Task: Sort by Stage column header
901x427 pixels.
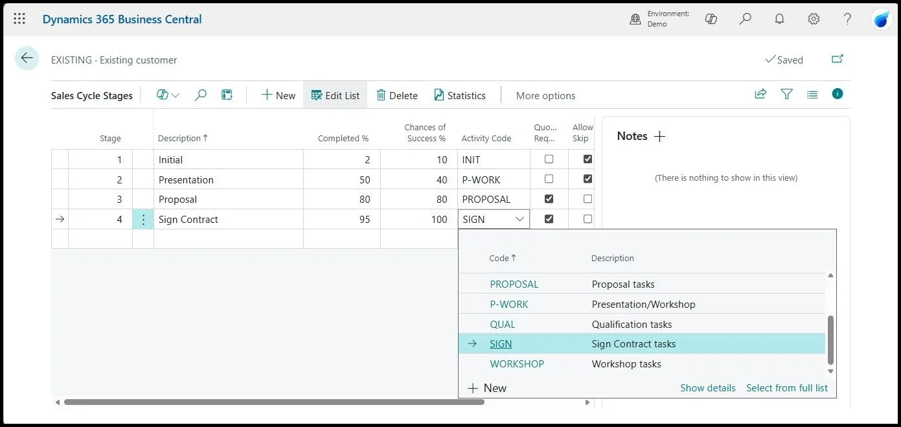Action: point(110,138)
